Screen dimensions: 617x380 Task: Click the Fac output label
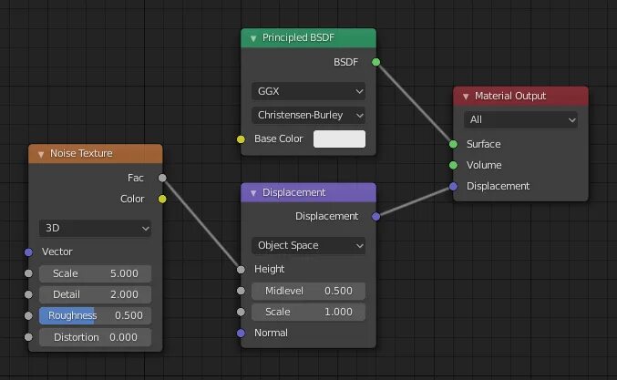[x=136, y=178]
